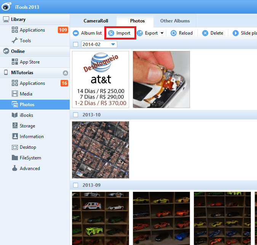Click the Import toolbar icon
Image resolution: width=257 pixels, height=245 pixels.
coord(112,33)
